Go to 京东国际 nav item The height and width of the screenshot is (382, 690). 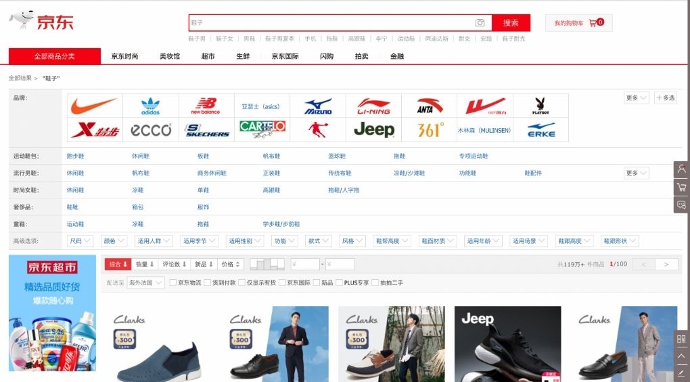(285, 56)
